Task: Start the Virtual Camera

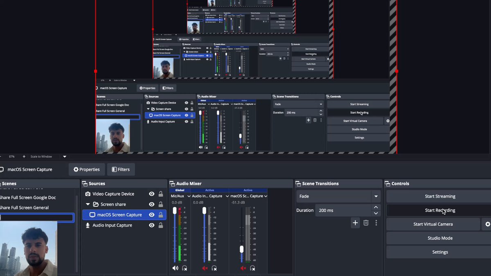Action: point(433,224)
